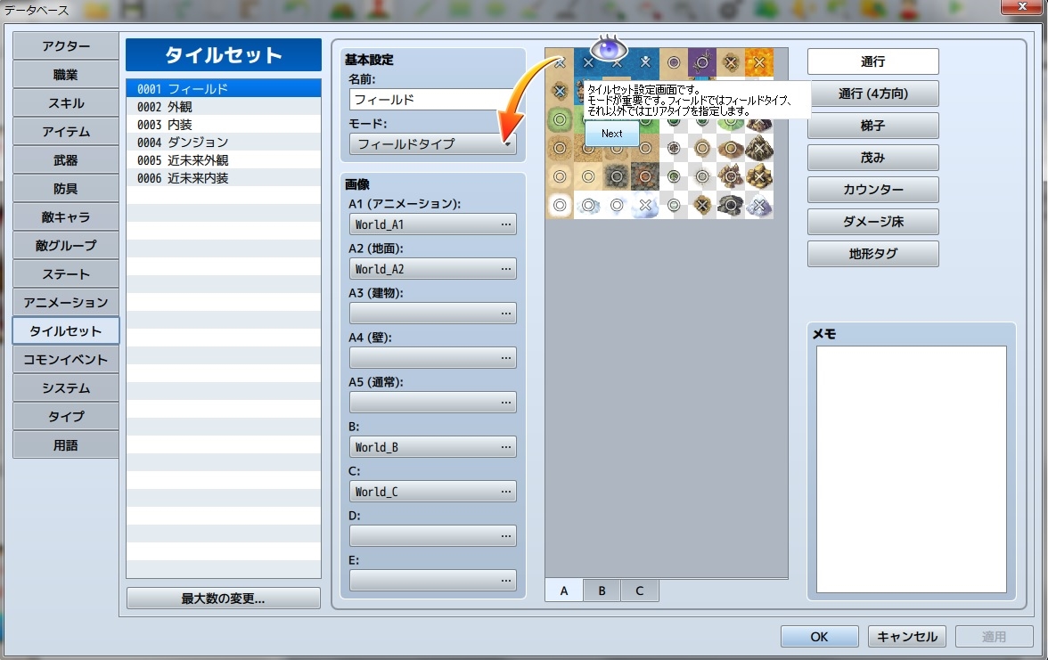Screen dimensions: 1048x660
Task: Open the empty E image picker
Action: click(x=432, y=581)
